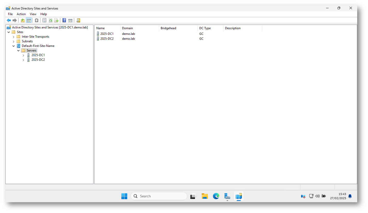Launch Microsoft Edge from the taskbar

coord(216,196)
